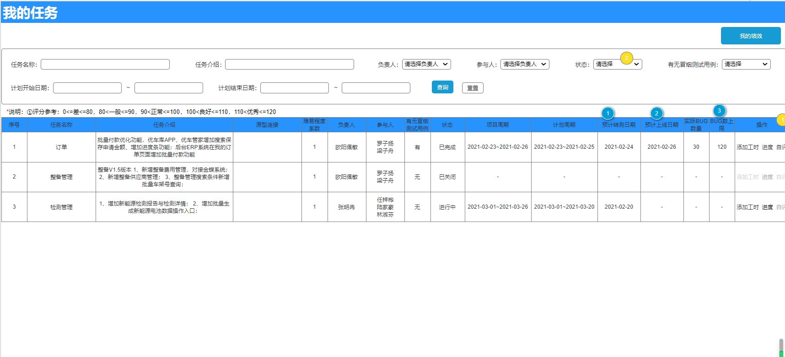Select the 整备管理 task name cell
The image size is (785, 357).
click(x=61, y=177)
